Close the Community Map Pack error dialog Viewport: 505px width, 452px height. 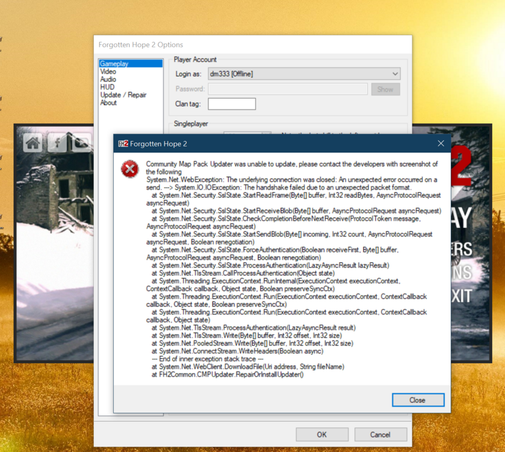point(418,400)
